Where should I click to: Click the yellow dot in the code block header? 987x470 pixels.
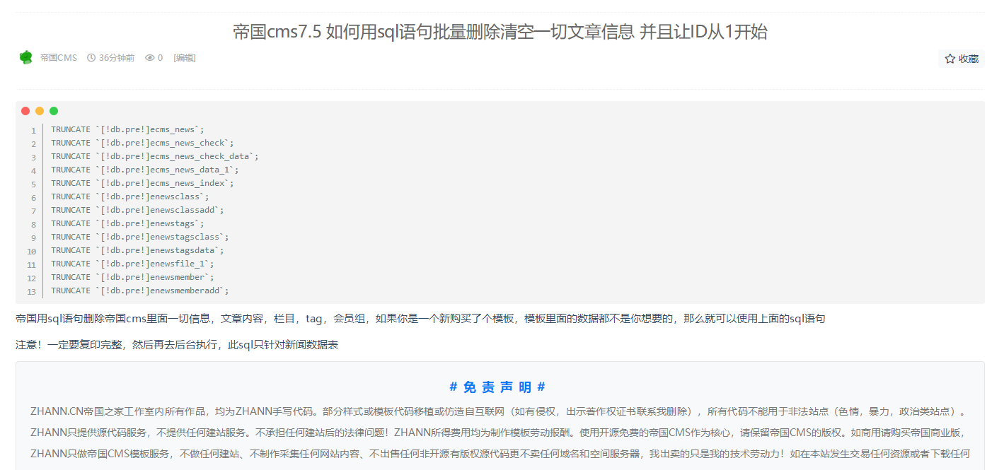[39, 110]
